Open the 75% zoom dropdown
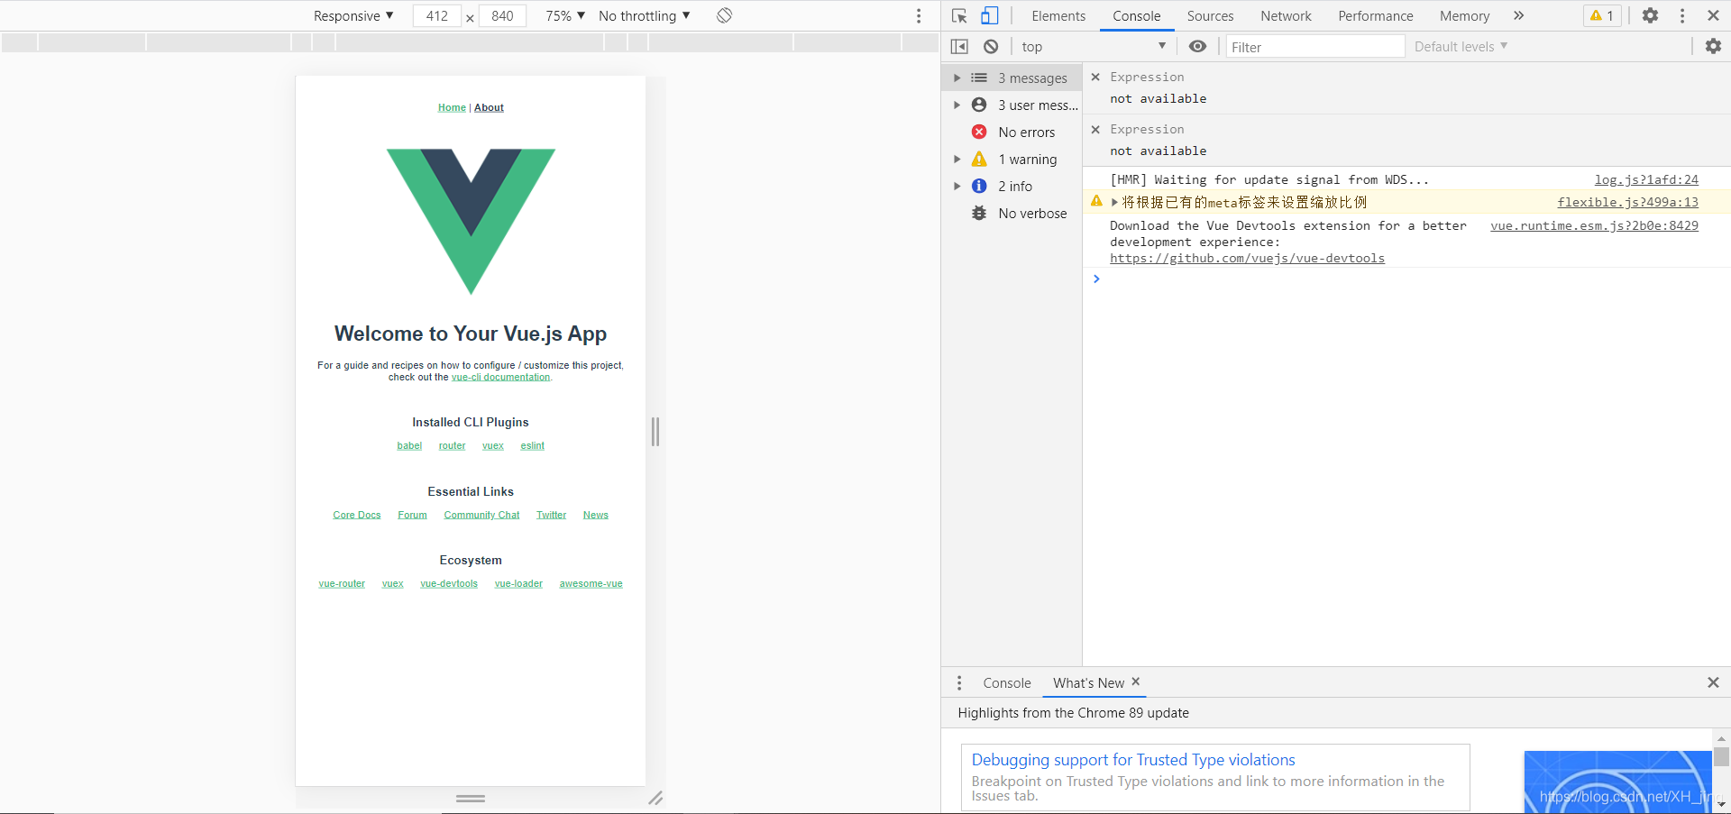Screen dimensions: 1731x814 (x=565, y=16)
